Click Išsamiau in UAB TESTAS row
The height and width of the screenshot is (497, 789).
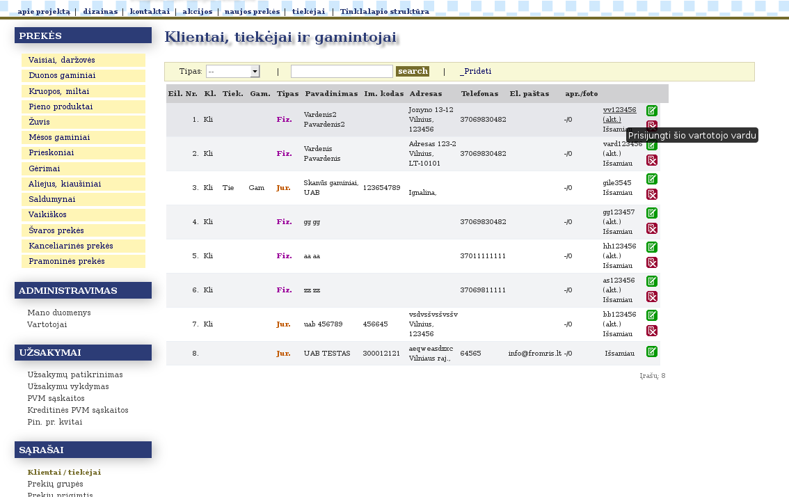pos(619,354)
